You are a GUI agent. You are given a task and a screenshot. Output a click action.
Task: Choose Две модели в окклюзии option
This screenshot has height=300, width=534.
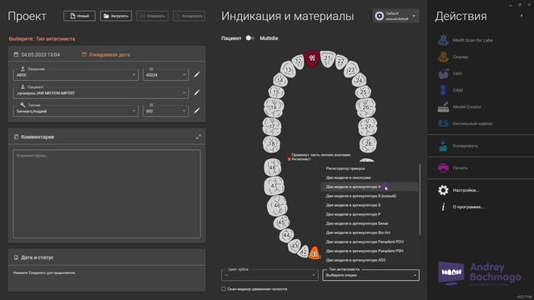370,177
